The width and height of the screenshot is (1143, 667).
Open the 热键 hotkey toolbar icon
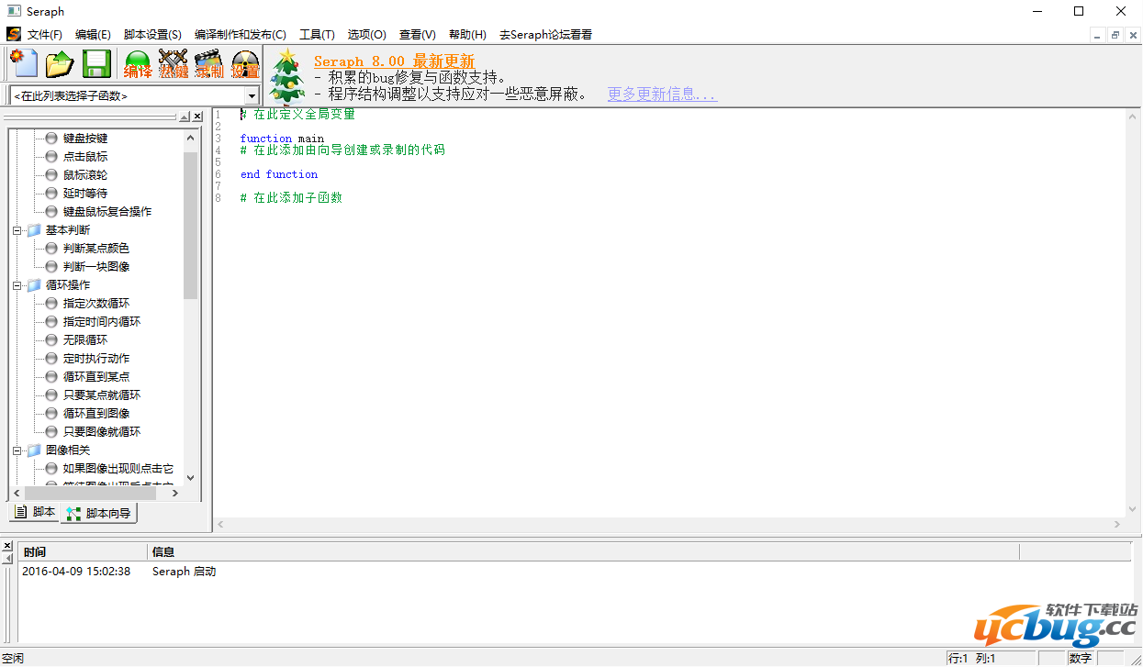[x=174, y=63]
